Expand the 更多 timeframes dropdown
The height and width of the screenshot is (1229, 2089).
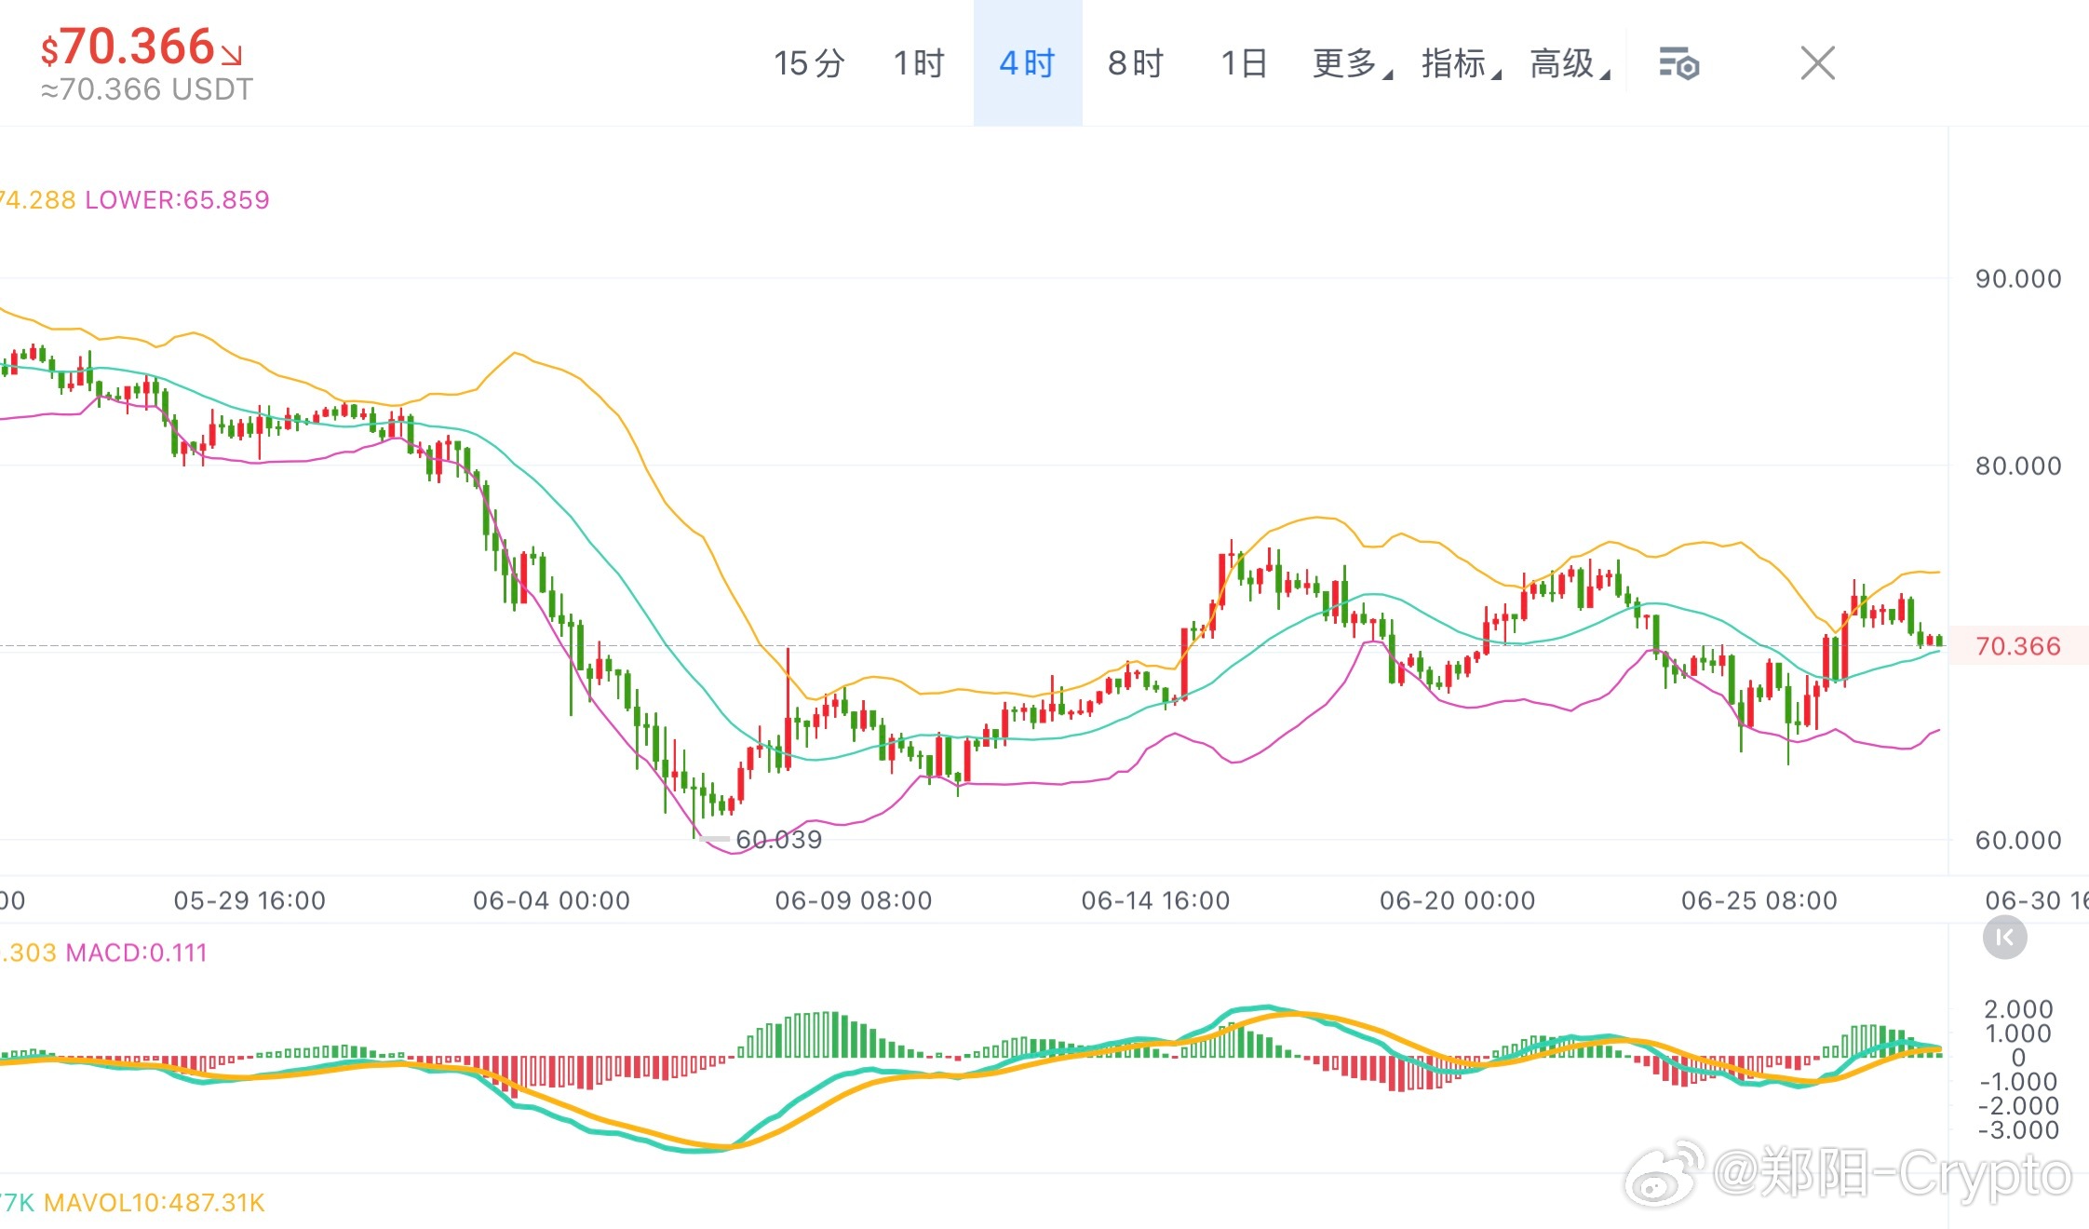(x=1352, y=63)
